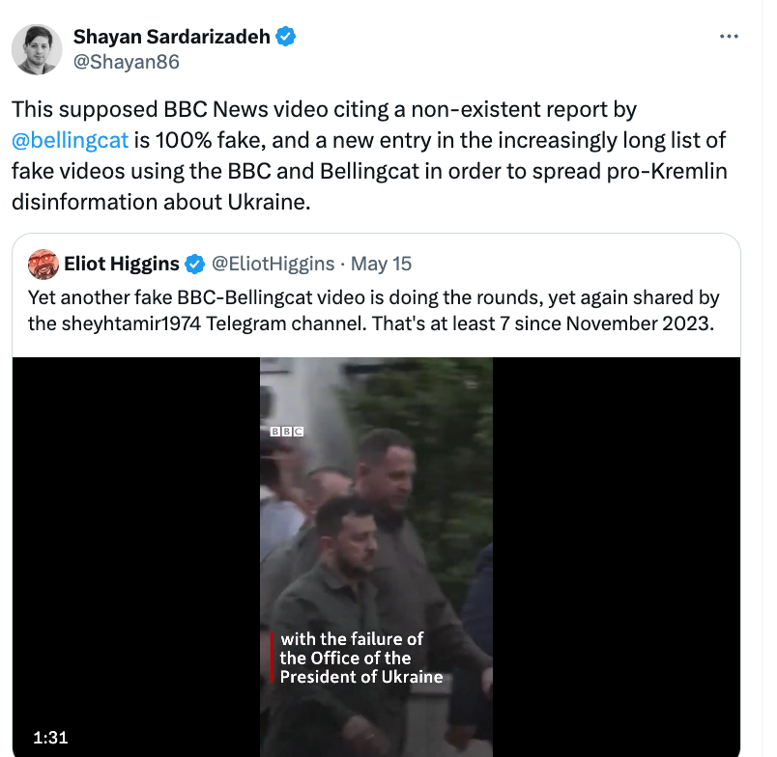Click the @EliotHiggins handle
Screen dimensions: 777x757
coord(273,264)
